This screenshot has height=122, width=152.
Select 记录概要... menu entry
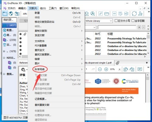(56, 99)
